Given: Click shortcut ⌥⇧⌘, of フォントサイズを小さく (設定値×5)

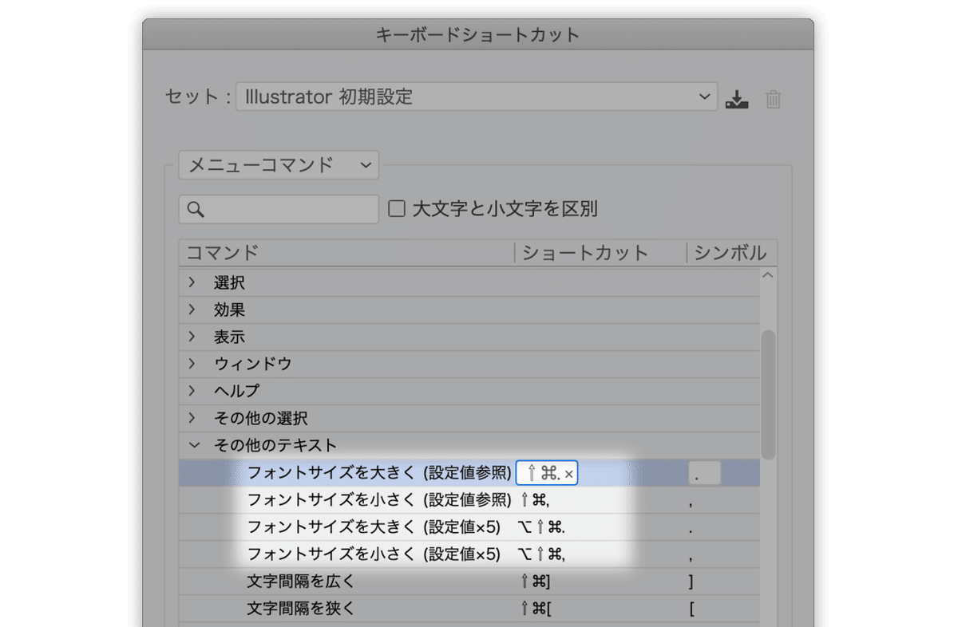Looking at the screenshot, I should click(542, 554).
